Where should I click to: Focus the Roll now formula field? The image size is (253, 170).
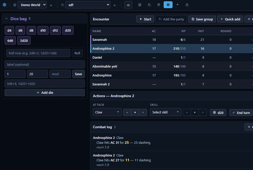[x=38, y=53]
